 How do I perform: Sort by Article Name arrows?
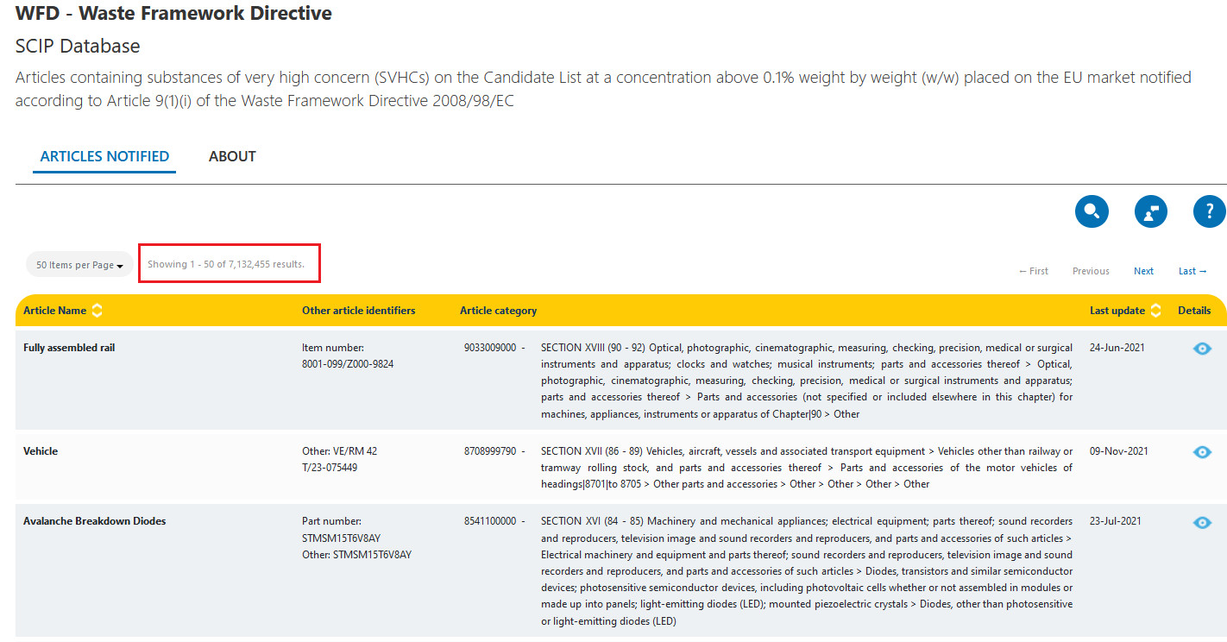pos(97,311)
